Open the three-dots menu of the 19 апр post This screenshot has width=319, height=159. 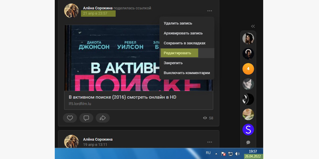[210, 142]
